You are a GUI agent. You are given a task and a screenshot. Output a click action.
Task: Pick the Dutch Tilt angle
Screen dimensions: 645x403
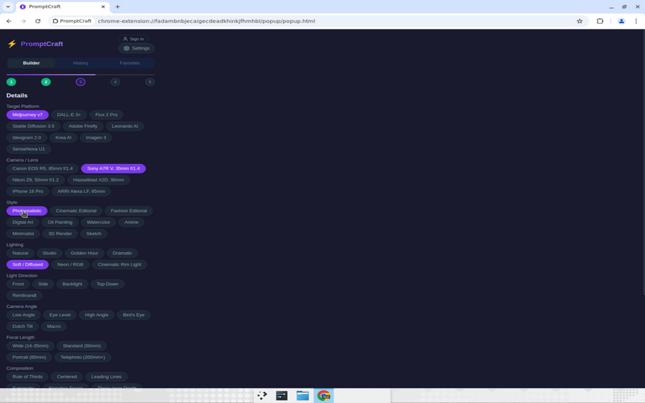[x=23, y=326]
